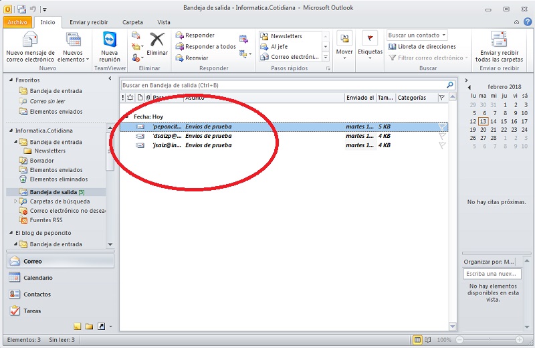
Task: Click Enviar y recibir todas las carpetas
Action: tap(499, 47)
